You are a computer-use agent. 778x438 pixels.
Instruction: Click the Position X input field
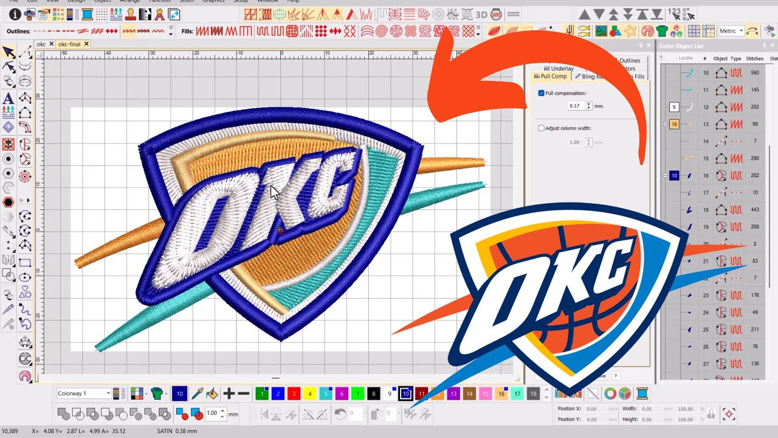click(596, 409)
